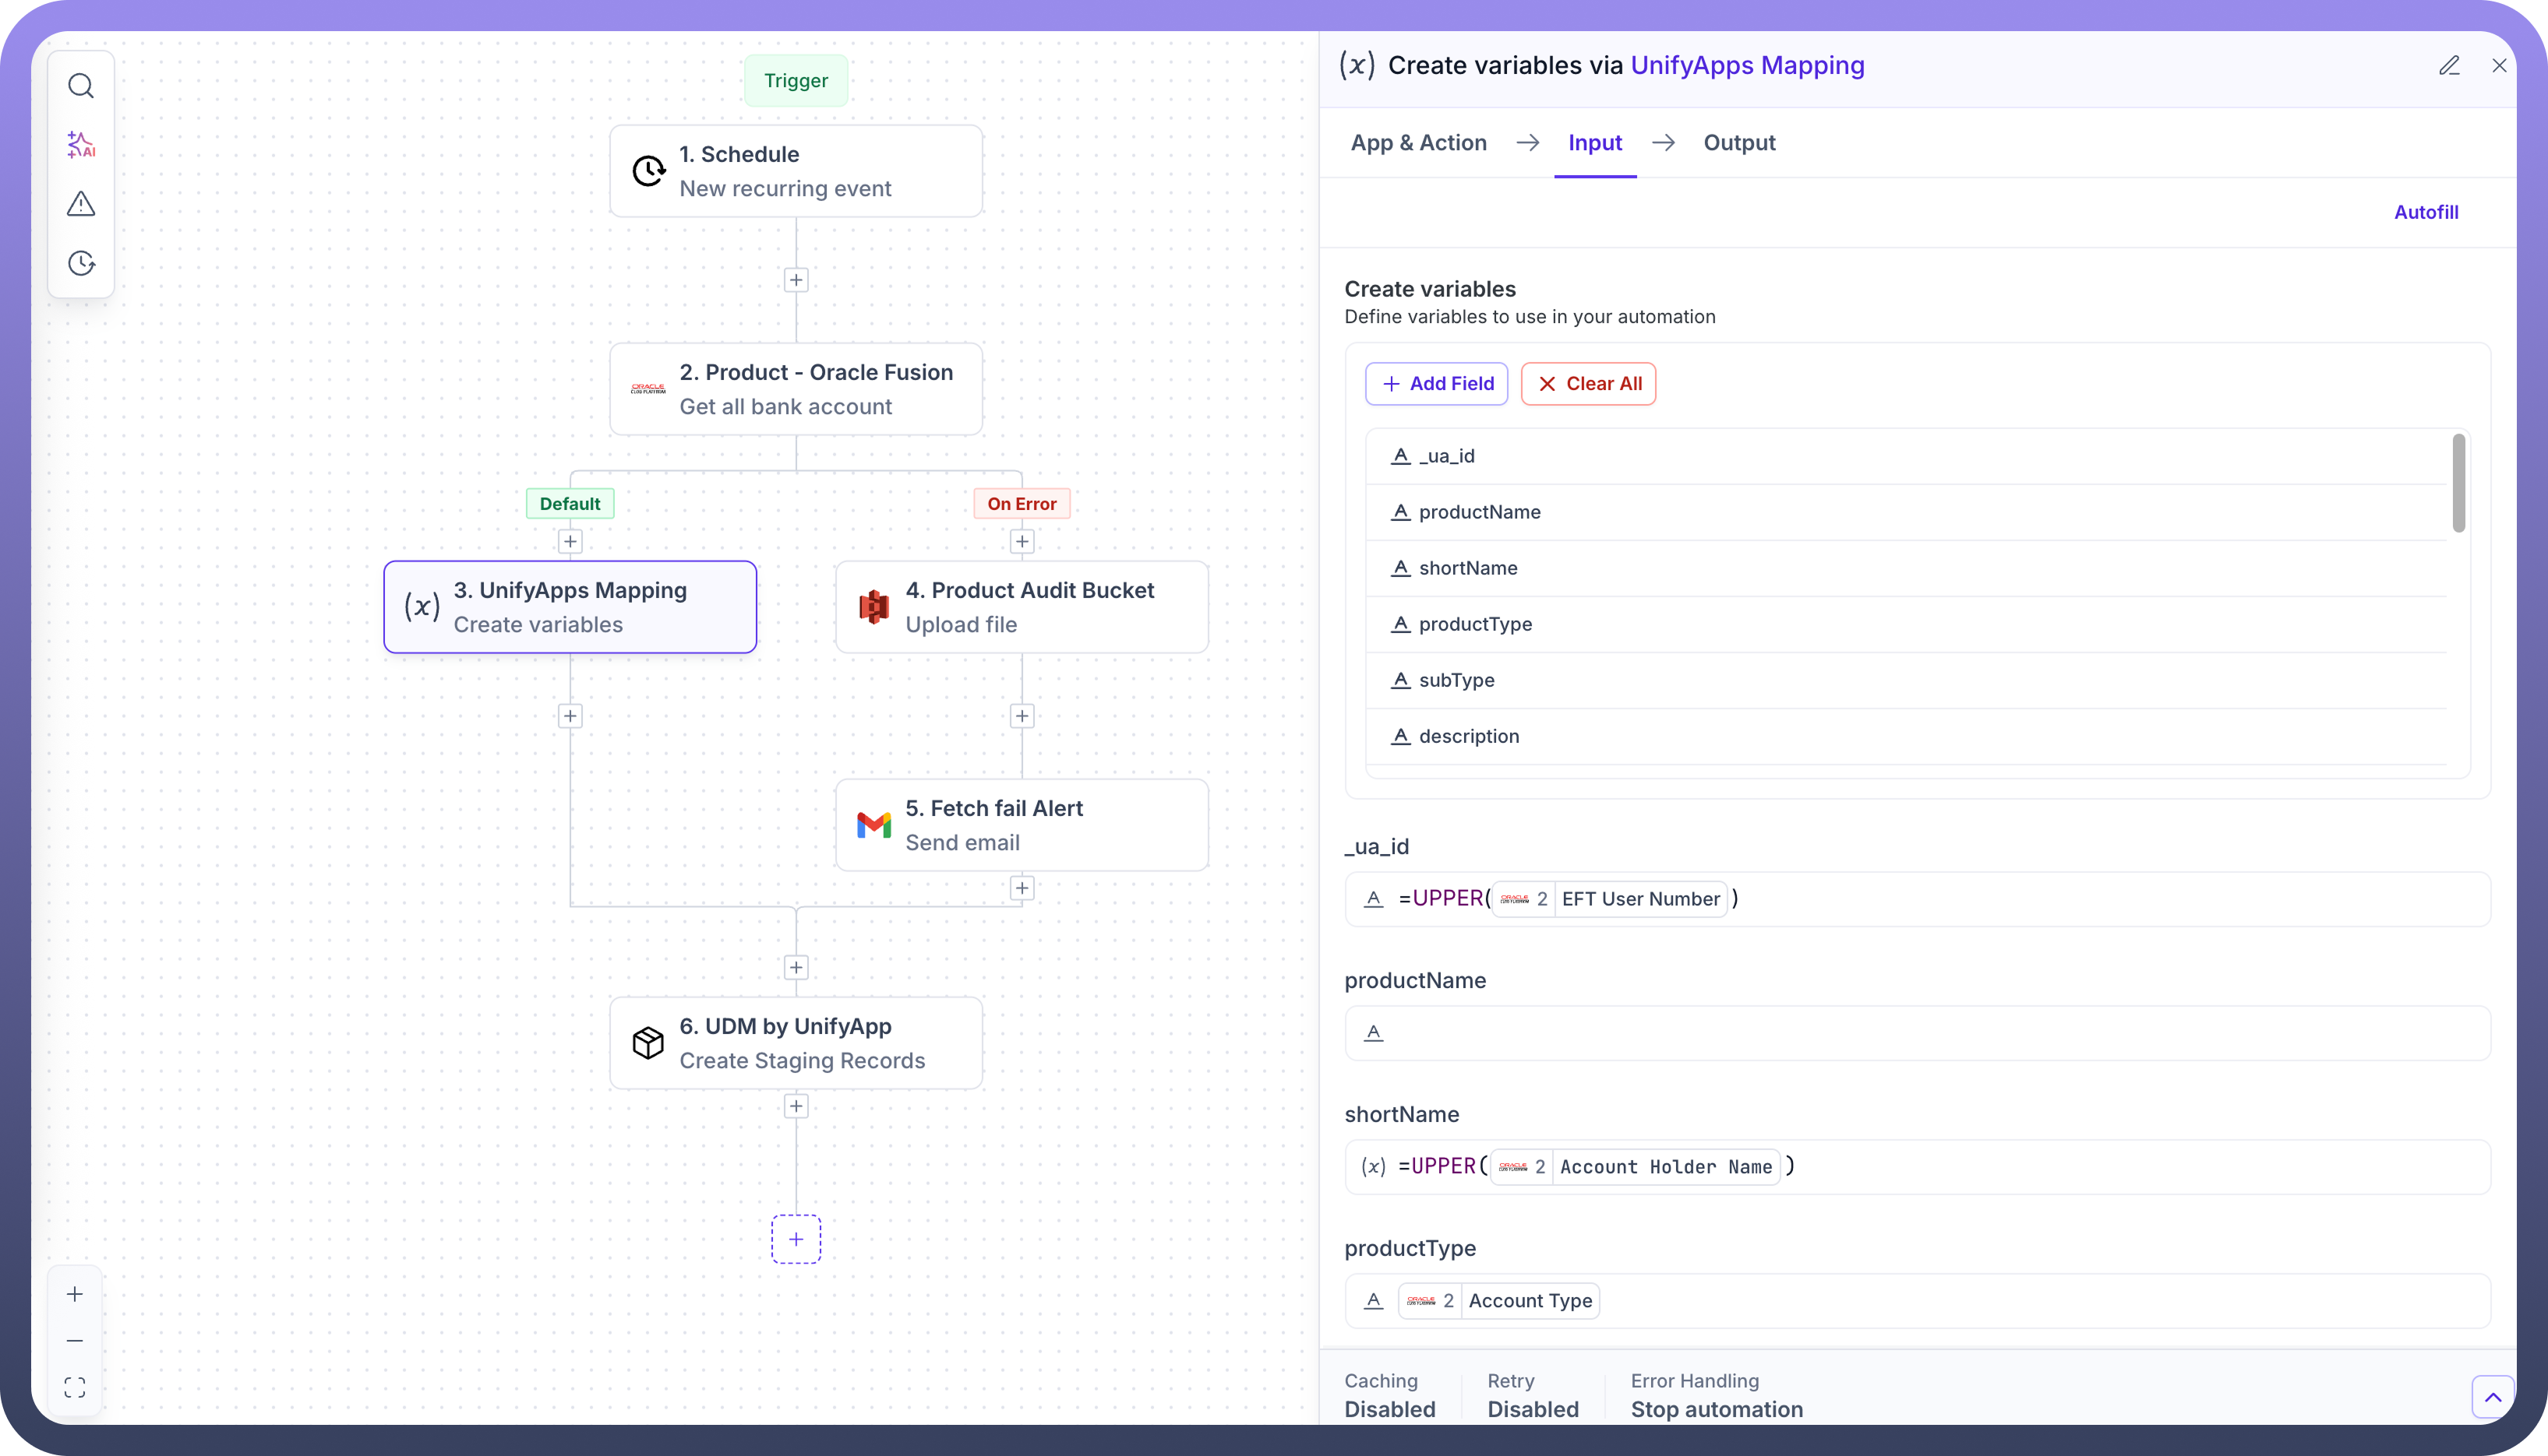Screen dimensions: 2548x1456
Task: Expand the bottom settings panel chevron
Action: (x=2492, y=1397)
